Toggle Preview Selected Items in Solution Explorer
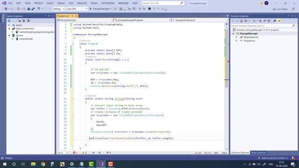Viewport: 299px width, 168px height. point(279,21)
